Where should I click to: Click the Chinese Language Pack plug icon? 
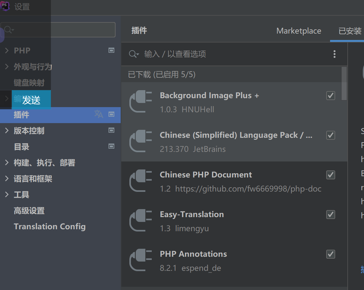click(141, 141)
